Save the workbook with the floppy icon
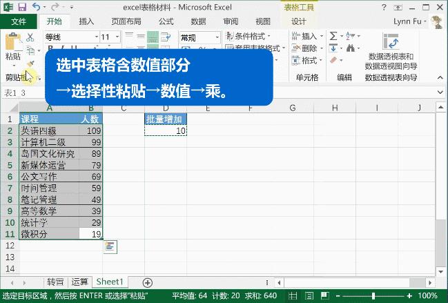 pos(22,7)
